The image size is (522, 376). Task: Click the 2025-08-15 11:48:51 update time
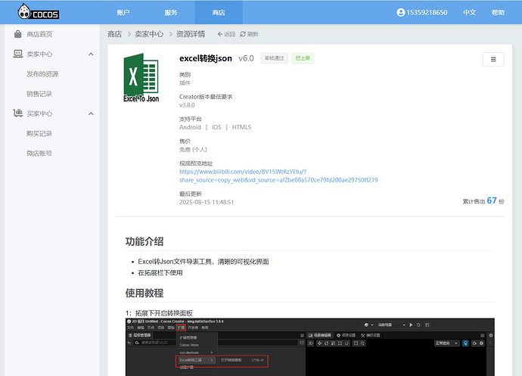207,202
